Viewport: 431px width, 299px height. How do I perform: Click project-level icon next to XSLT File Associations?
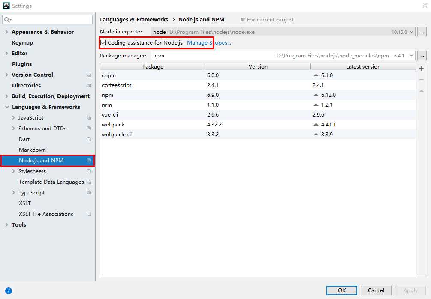click(x=89, y=214)
